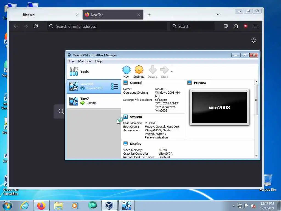
Task: Click the muted volume tray icon
Action: (253, 206)
